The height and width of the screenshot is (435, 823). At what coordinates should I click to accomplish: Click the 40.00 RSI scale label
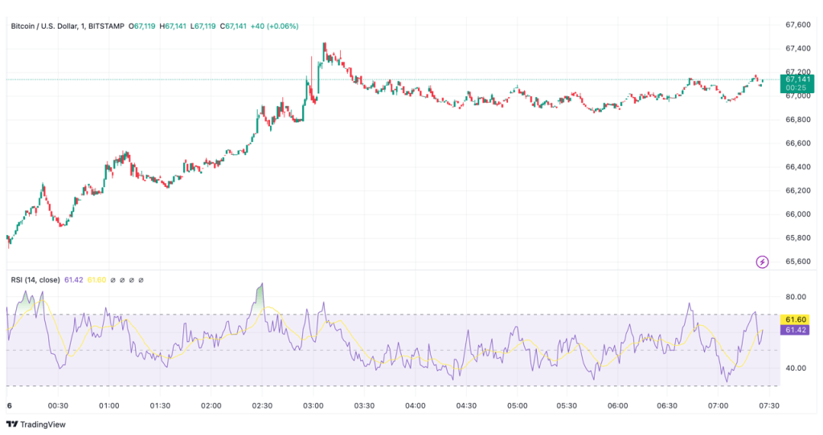[796, 368]
